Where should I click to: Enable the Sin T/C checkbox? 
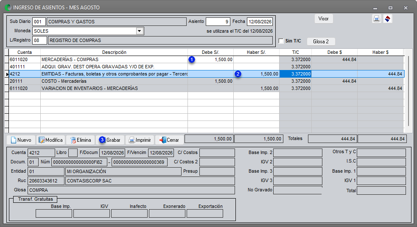[x=281, y=41]
